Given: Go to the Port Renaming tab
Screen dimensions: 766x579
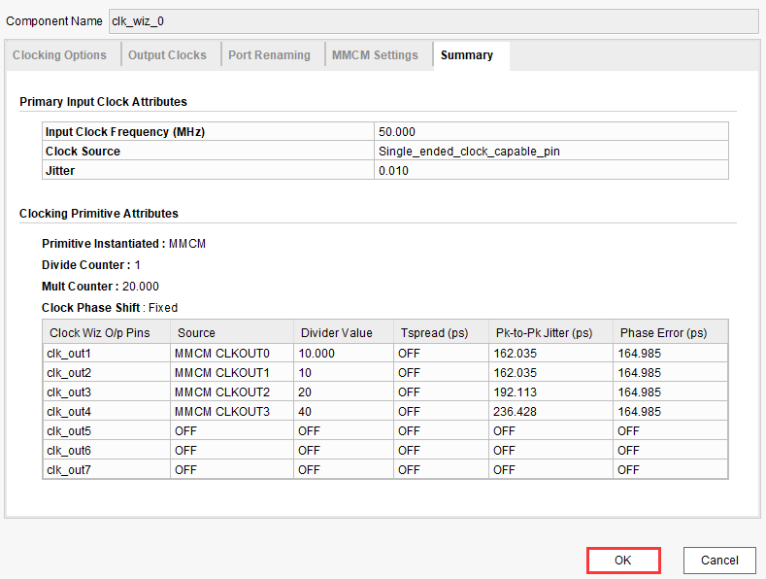Looking at the screenshot, I should (270, 55).
